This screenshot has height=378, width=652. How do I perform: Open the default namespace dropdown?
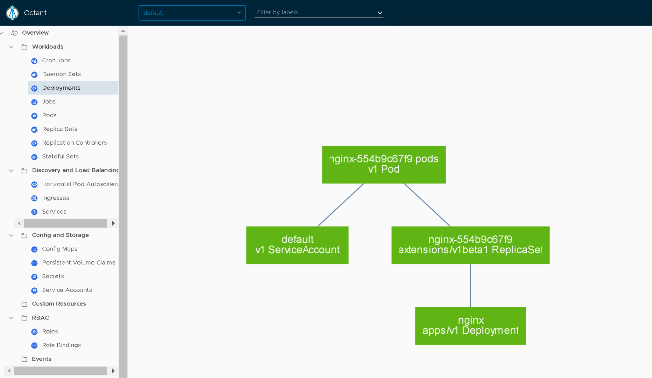192,13
